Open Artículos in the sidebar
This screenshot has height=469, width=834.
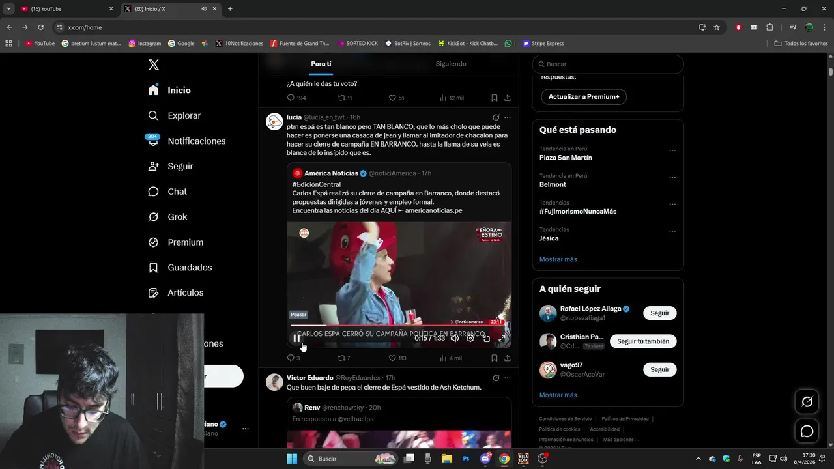(x=176, y=293)
